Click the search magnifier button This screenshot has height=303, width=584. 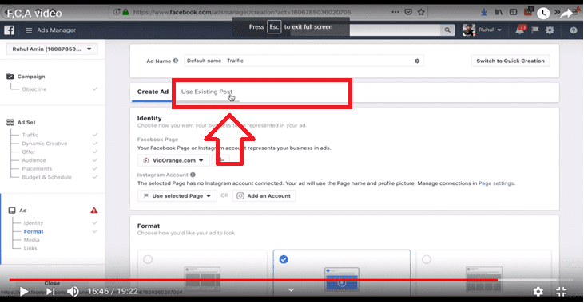tap(447, 30)
